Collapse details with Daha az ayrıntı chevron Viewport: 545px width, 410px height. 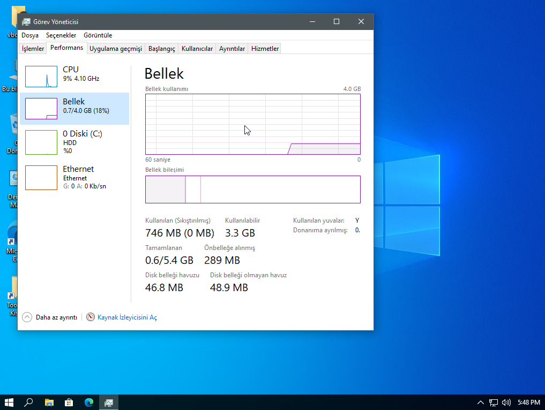click(27, 317)
